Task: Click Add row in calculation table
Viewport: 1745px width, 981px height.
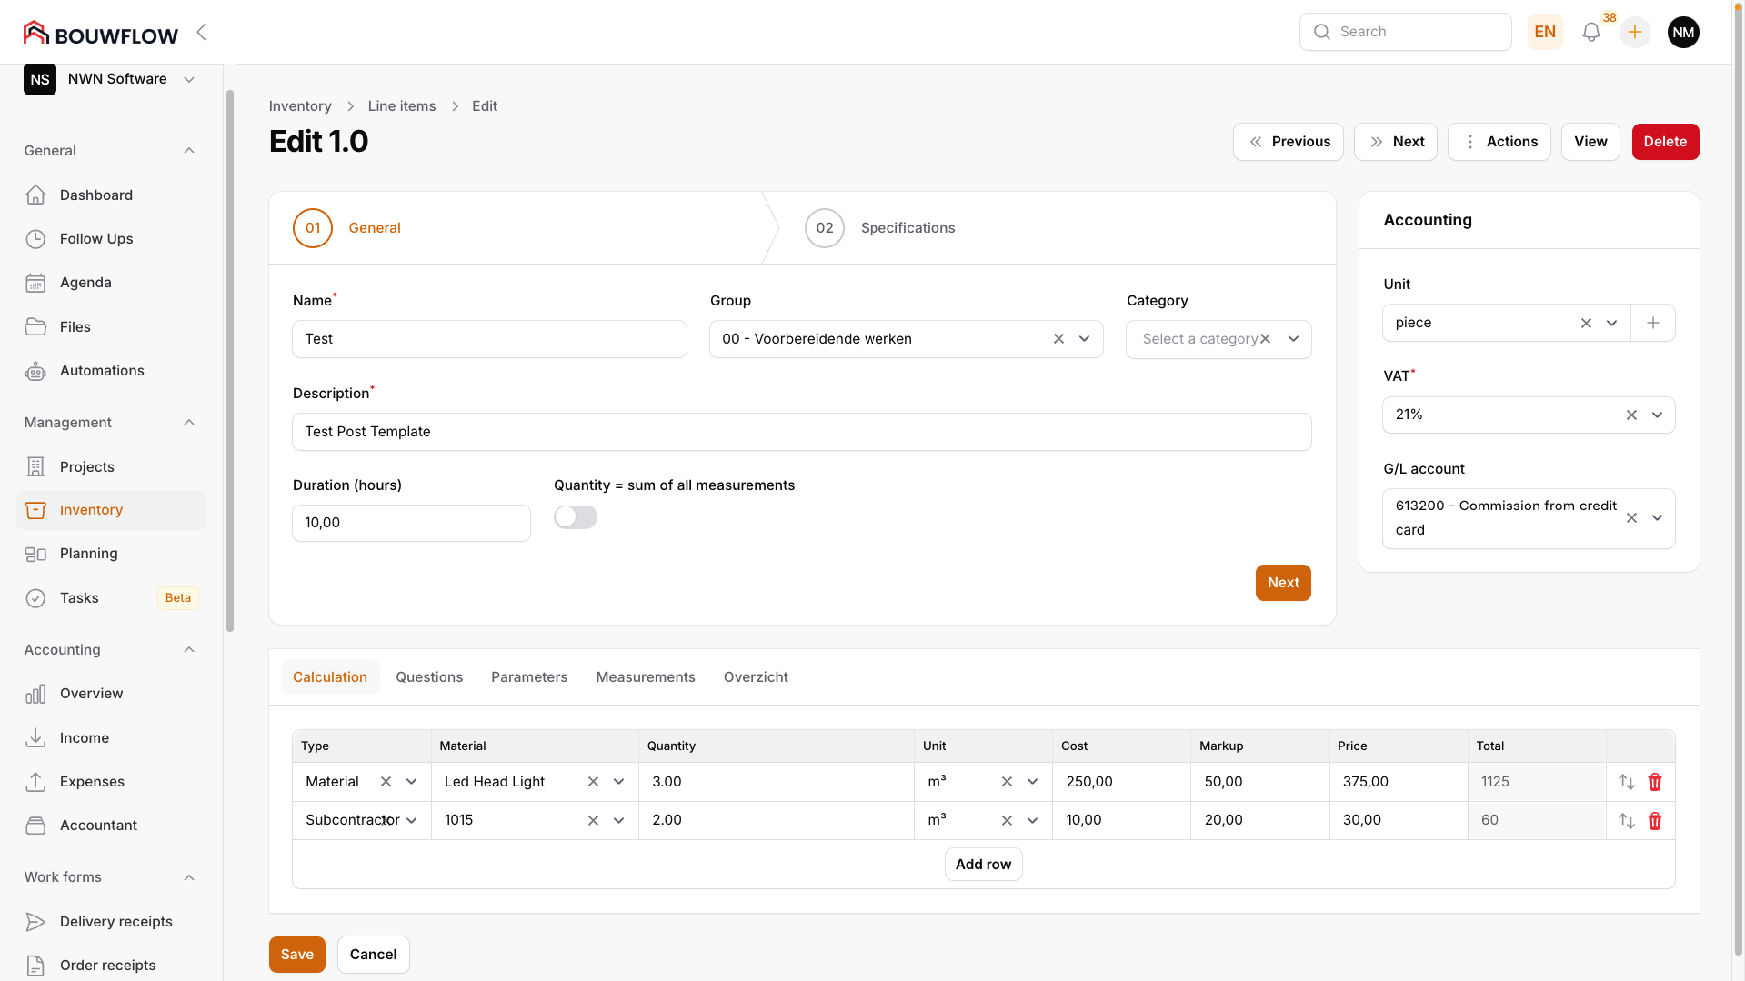Action: coord(983,865)
